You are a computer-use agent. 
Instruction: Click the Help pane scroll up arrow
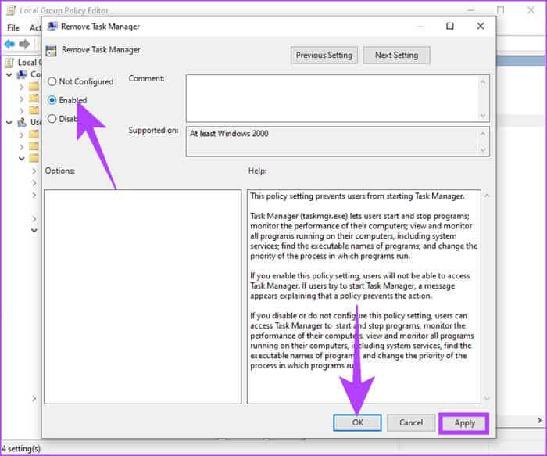pyautogui.click(x=487, y=196)
